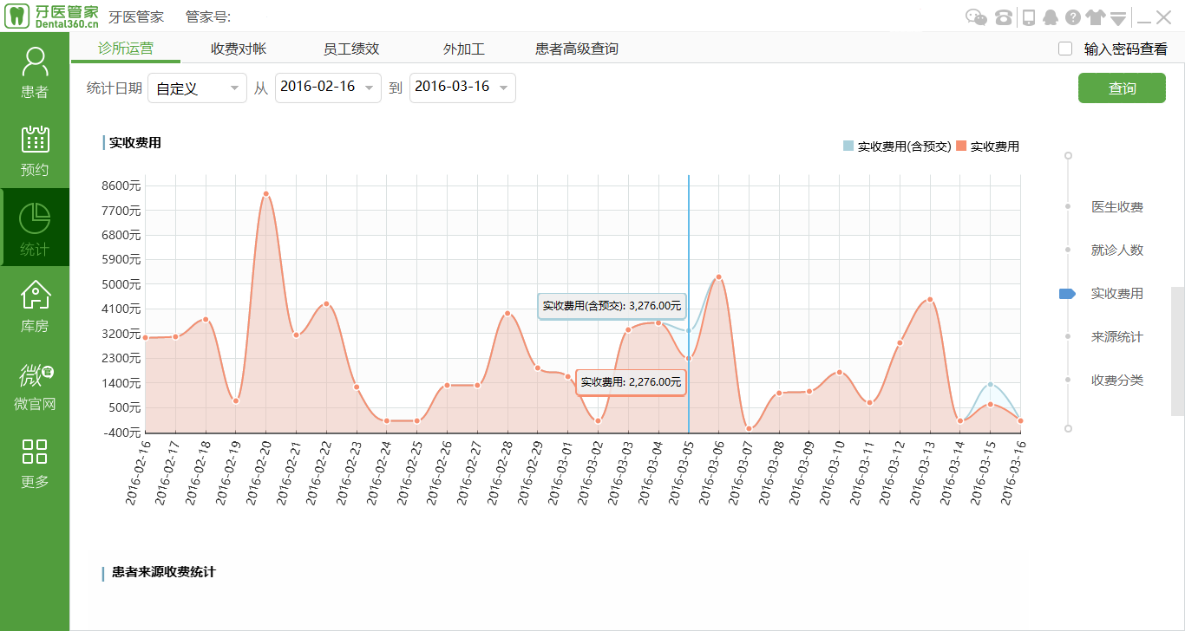1185x631 pixels.
Task: Click the green 查询 button
Action: [x=1122, y=88]
